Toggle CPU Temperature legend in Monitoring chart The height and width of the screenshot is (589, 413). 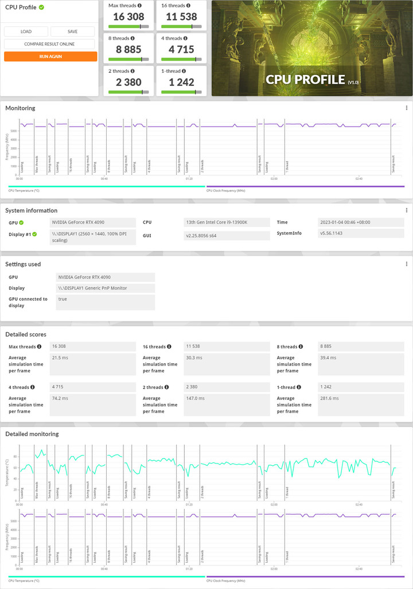24,190
